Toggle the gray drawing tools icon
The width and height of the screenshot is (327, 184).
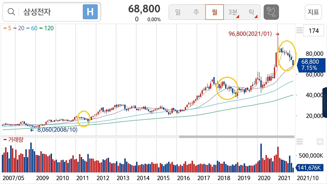point(271,12)
